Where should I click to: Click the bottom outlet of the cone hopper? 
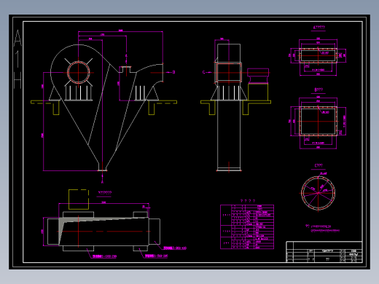pos(102,167)
